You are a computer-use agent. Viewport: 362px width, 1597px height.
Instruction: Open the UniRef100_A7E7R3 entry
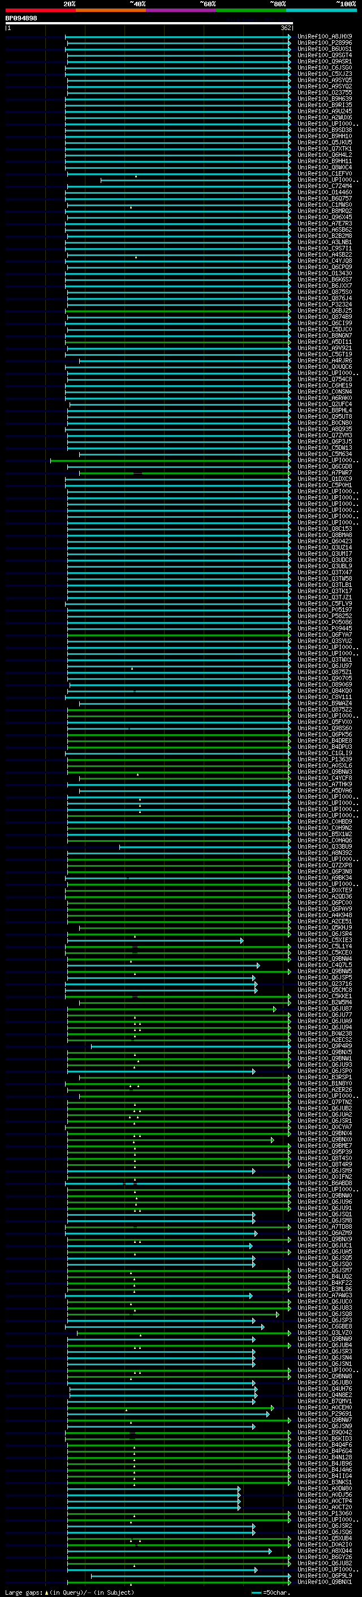325,223
